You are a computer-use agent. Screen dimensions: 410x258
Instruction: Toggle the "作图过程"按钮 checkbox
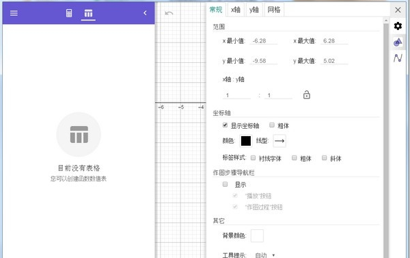click(235, 207)
